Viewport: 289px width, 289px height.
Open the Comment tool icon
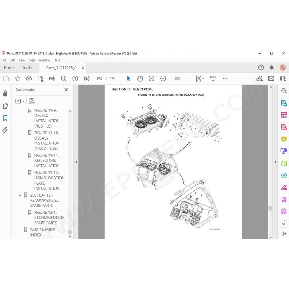(284, 139)
